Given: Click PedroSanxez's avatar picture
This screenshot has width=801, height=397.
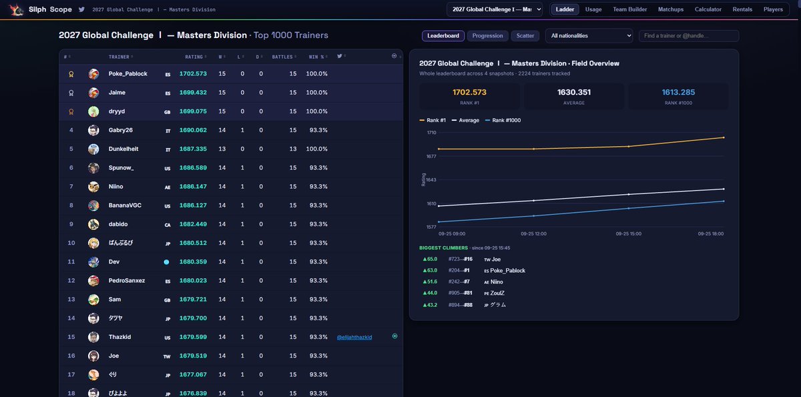Looking at the screenshot, I should click(94, 280).
